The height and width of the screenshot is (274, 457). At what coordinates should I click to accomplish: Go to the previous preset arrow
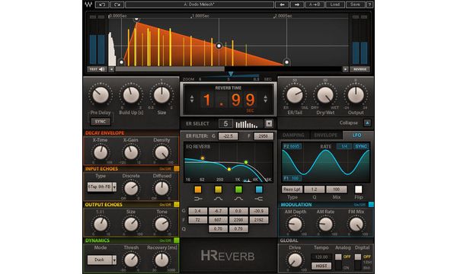point(282,5)
